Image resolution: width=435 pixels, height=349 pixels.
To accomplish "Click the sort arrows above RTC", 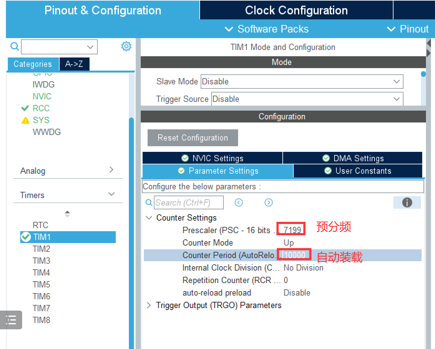I will coord(67,214).
